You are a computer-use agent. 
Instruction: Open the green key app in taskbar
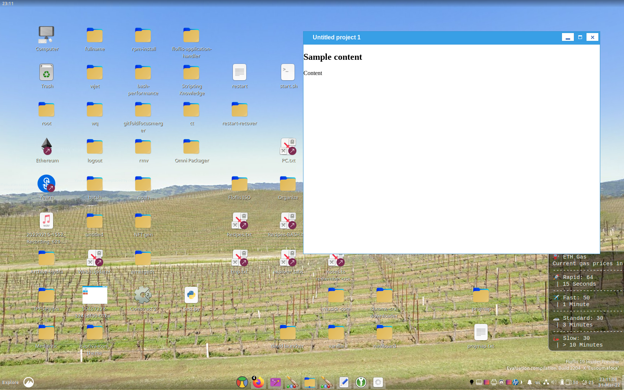coord(361,382)
